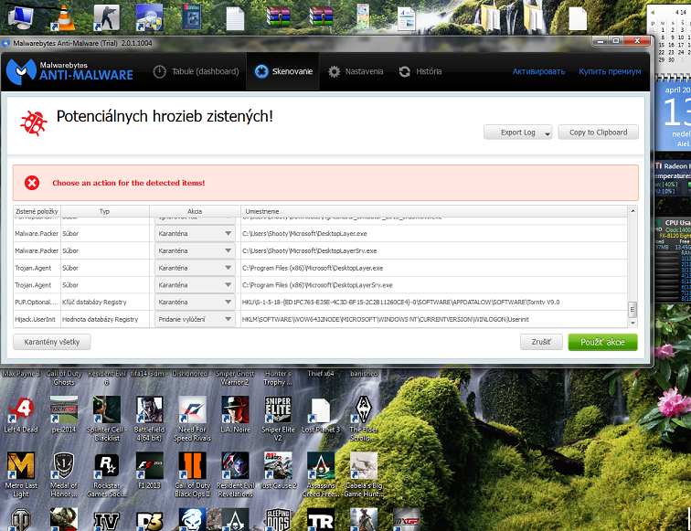Image resolution: width=691 pixels, height=531 pixels.
Task: Switch to the Tabule (dashboard) tab
Action: (x=195, y=71)
